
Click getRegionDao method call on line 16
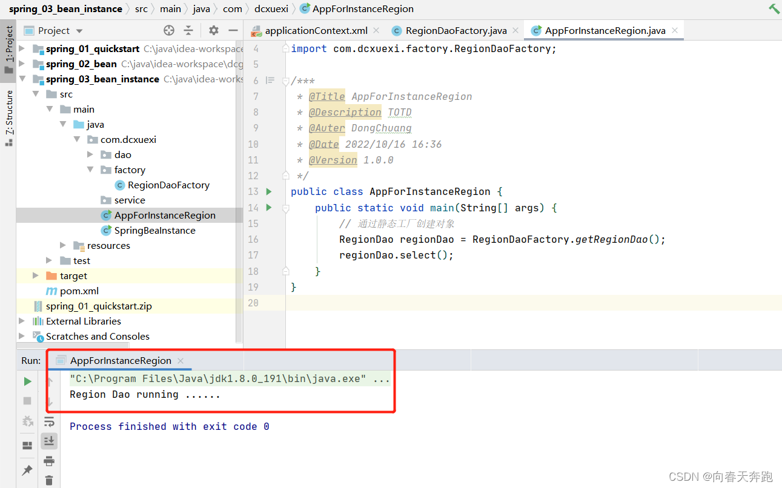(611, 239)
